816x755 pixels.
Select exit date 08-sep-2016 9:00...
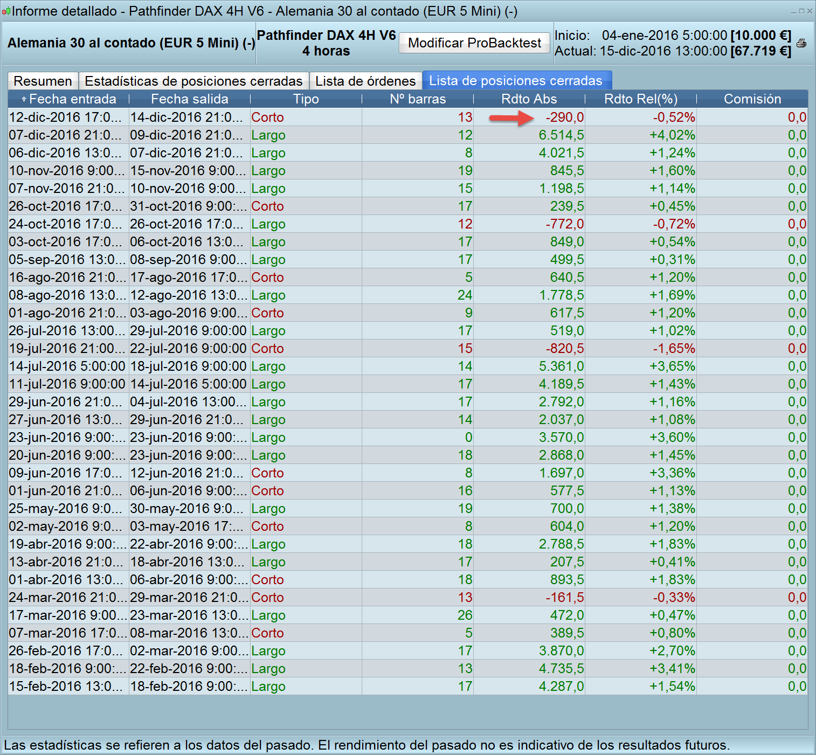point(190,260)
